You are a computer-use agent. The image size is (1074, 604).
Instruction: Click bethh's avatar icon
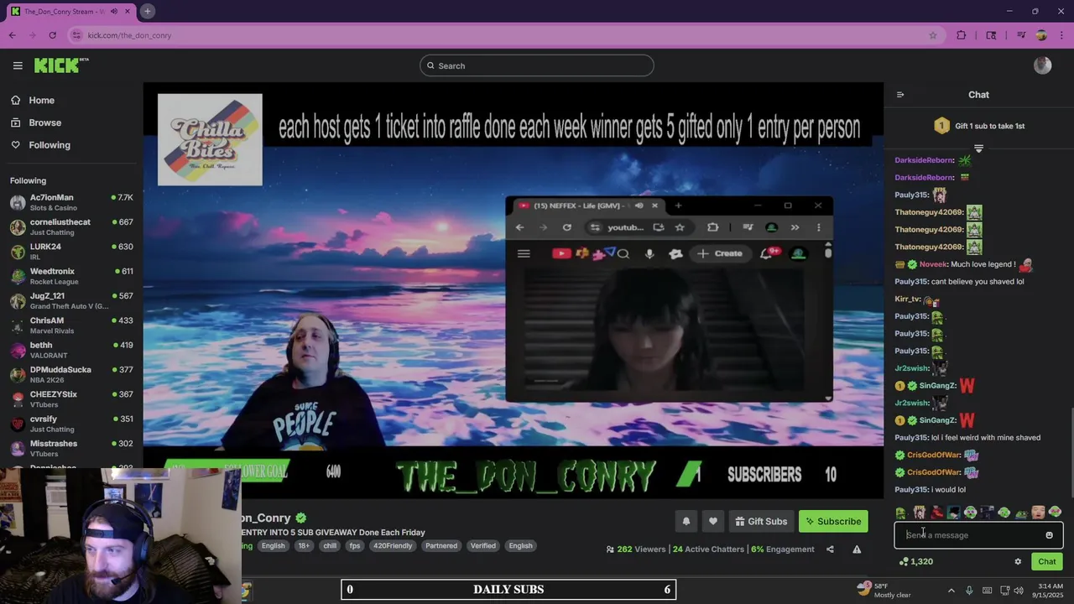18,350
